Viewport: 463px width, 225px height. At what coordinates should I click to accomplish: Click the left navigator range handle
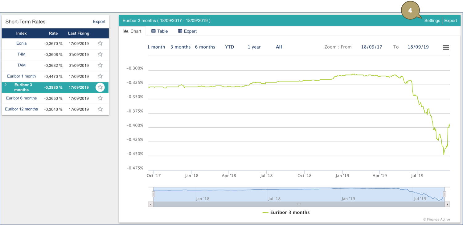(153, 194)
